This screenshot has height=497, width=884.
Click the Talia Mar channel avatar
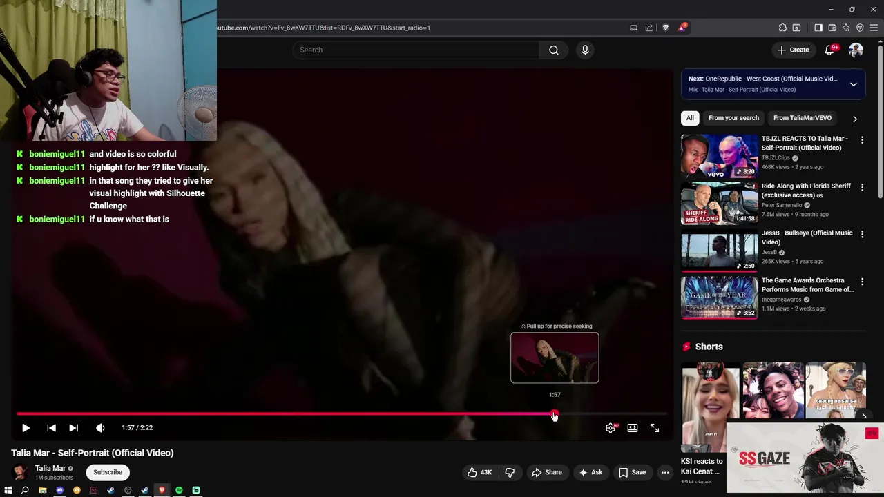pyautogui.click(x=20, y=472)
